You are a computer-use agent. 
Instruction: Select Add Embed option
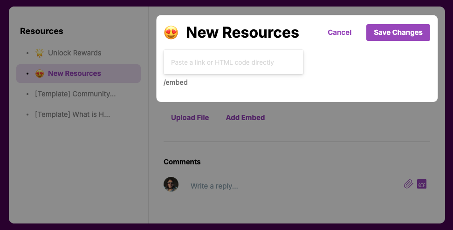pos(245,118)
